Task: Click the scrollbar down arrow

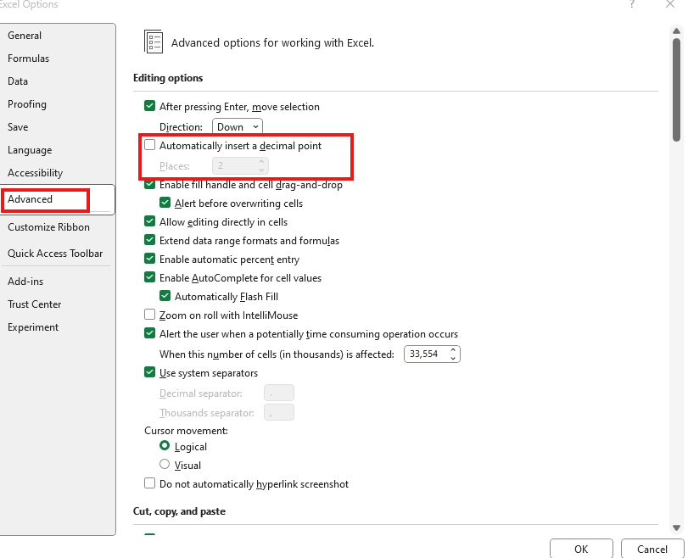Action: coord(676,527)
